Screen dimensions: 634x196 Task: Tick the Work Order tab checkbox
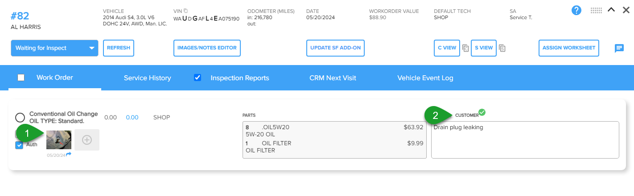click(x=21, y=78)
